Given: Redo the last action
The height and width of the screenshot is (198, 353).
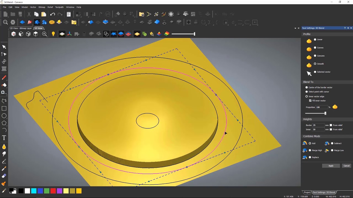Looking at the screenshot, I should click(x=60, y=14).
